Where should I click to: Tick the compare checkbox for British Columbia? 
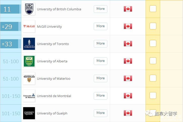click(153, 9)
